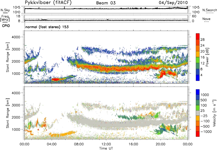Click the Power [dB] color bar label
This screenshot has width=217, height=150.
[207, 57]
